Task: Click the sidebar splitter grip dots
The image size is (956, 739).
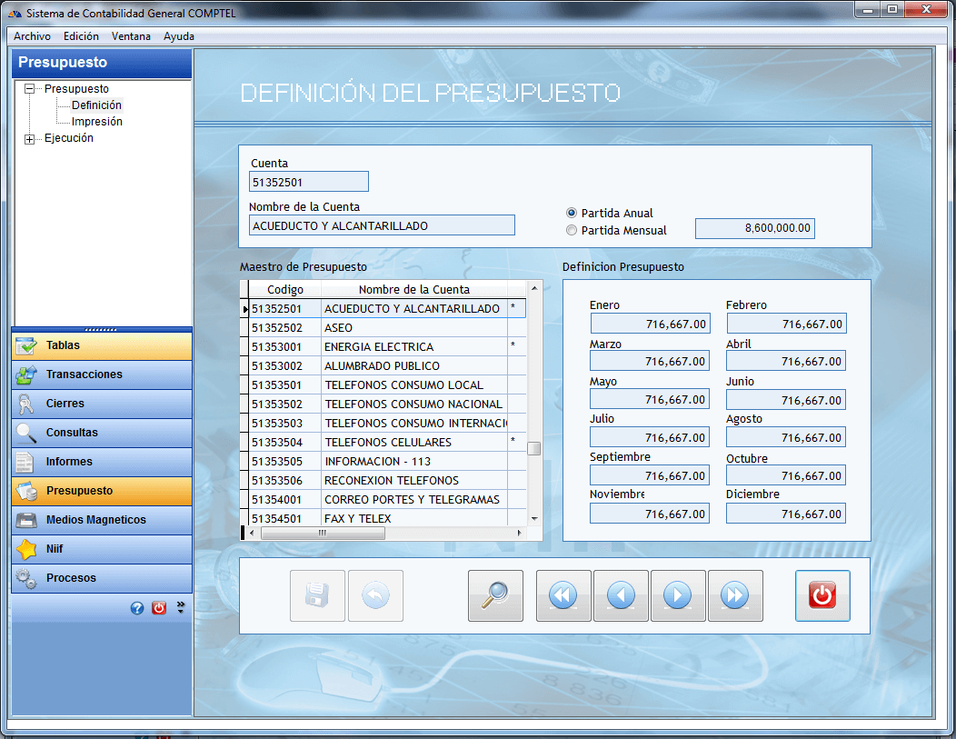Action: [101, 329]
